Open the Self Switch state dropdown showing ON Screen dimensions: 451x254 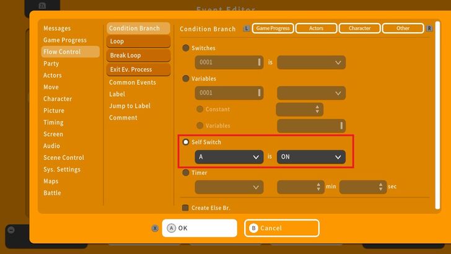click(x=311, y=157)
